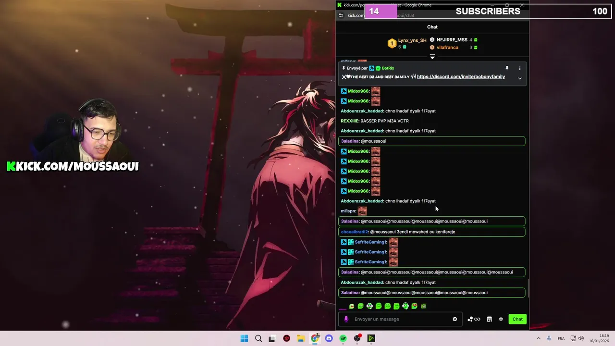Click REXXIIIE username in chat
This screenshot has height=346, width=615.
(x=350, y=121)
